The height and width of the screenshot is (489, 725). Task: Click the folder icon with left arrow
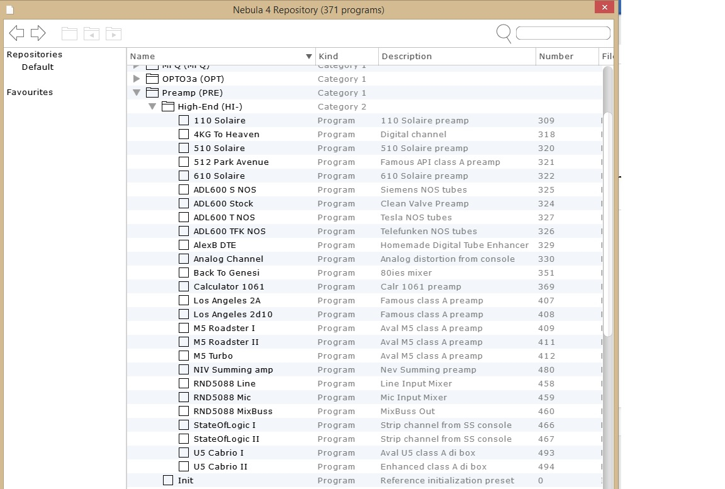(x=91, y=34)
